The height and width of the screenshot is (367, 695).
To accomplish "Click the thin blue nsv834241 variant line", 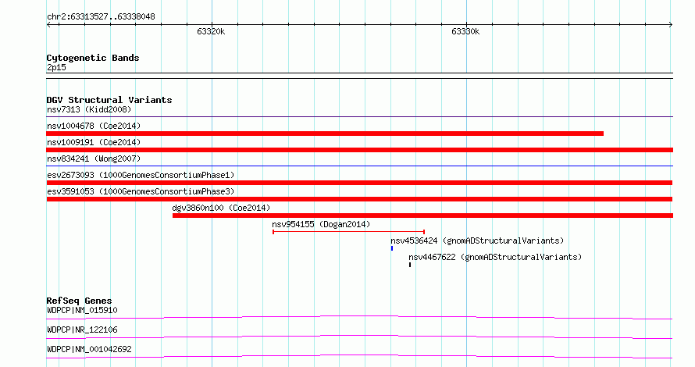I will click(359, 166).
